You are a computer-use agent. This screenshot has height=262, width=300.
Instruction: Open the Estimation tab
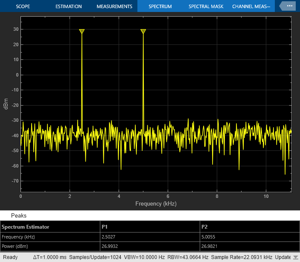(68, 7)
